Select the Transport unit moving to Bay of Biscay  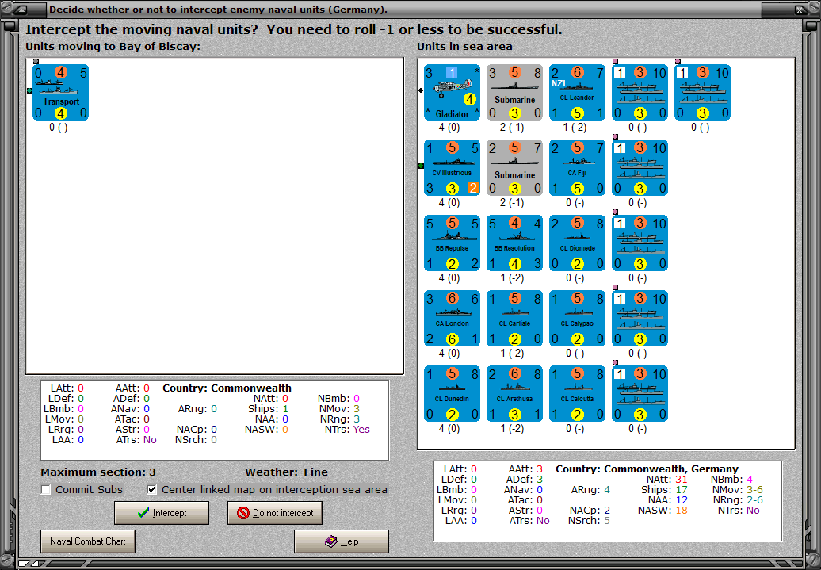61,93
